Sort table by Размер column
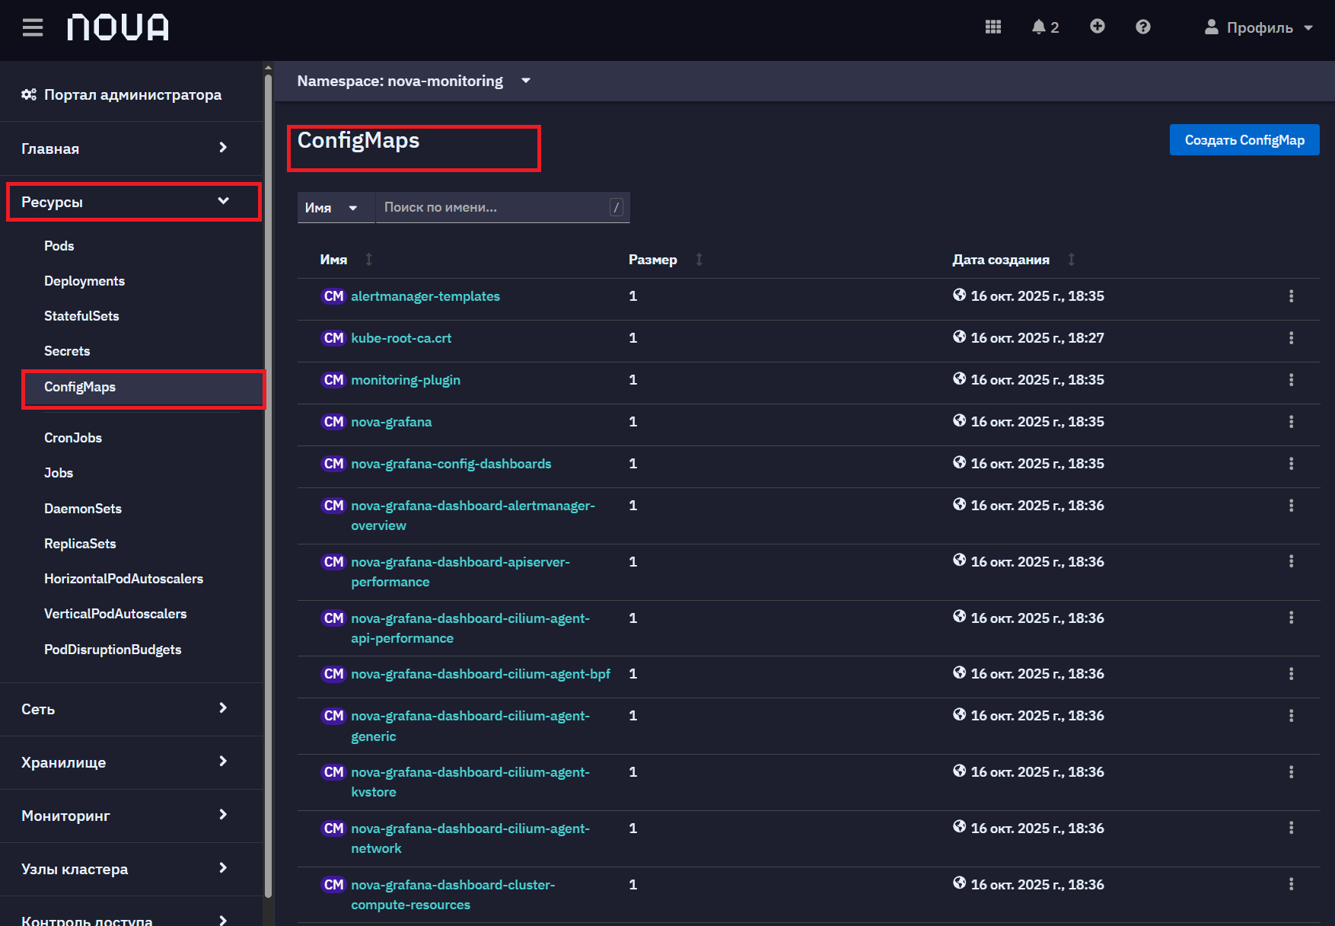The width and height of the screenshot is (1335, 926). pos(665,260)
